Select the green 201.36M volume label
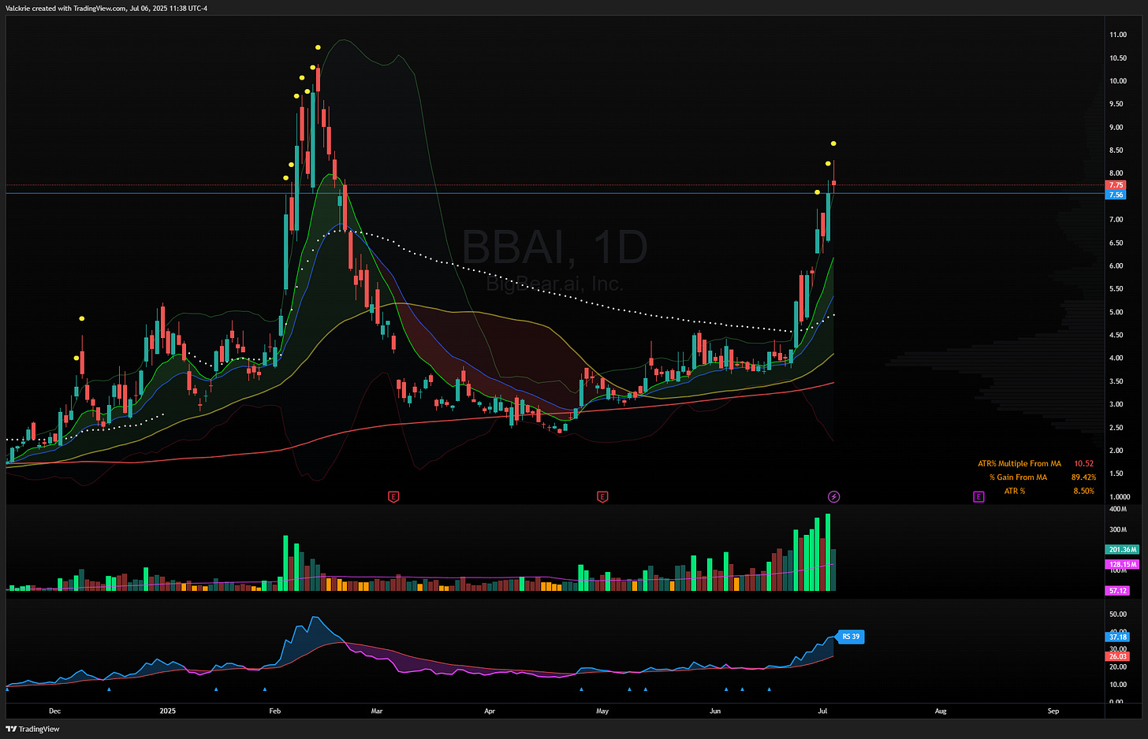The image size is (1148, 739). (1122, 549)
